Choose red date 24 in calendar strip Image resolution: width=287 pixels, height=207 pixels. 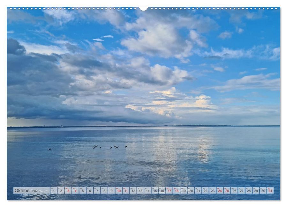tap(220, 191)
